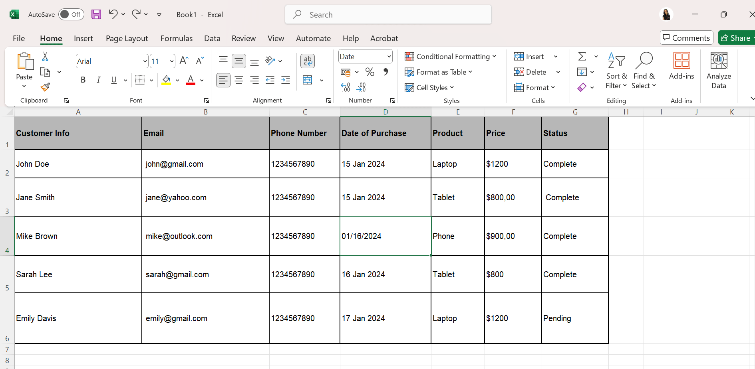This screenshot has width=755, height=369.
Task: Toggle Bold formatting
Action: point(83,80)
